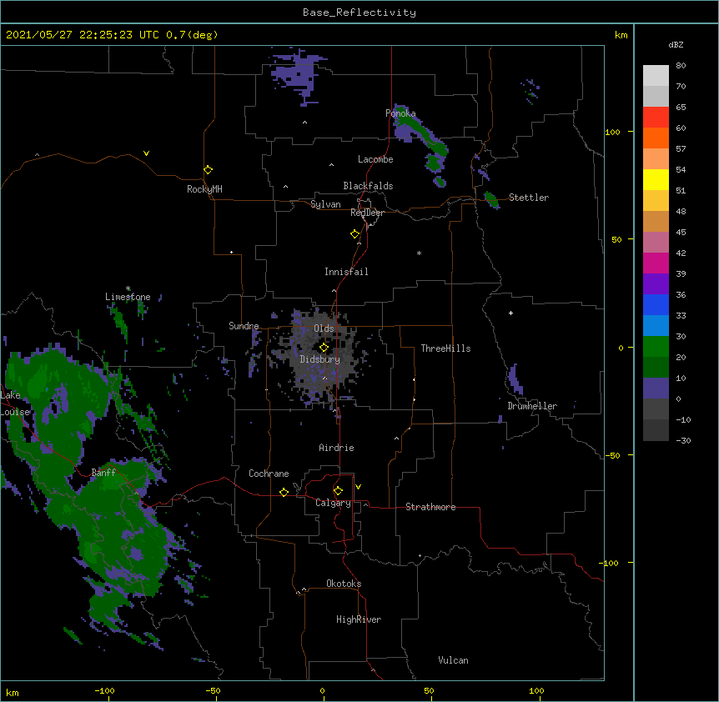Click the Drumheller label
The height and width of the screenshot is (702, 719).
coord(532,406)
